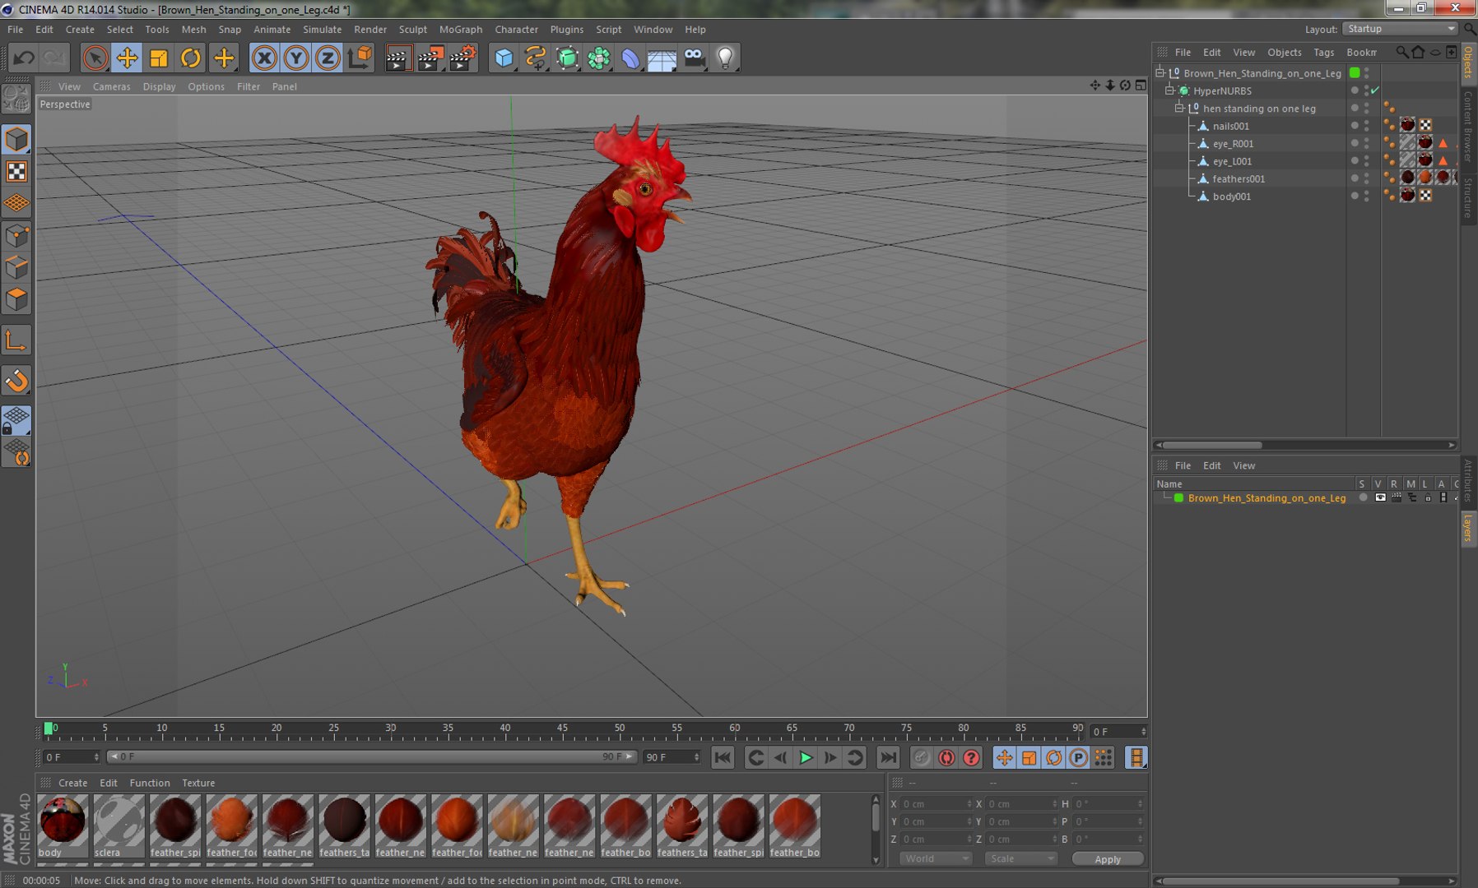Add HyperNURBS generator from toolbar
1478x888 pixels.
[567, 58]
